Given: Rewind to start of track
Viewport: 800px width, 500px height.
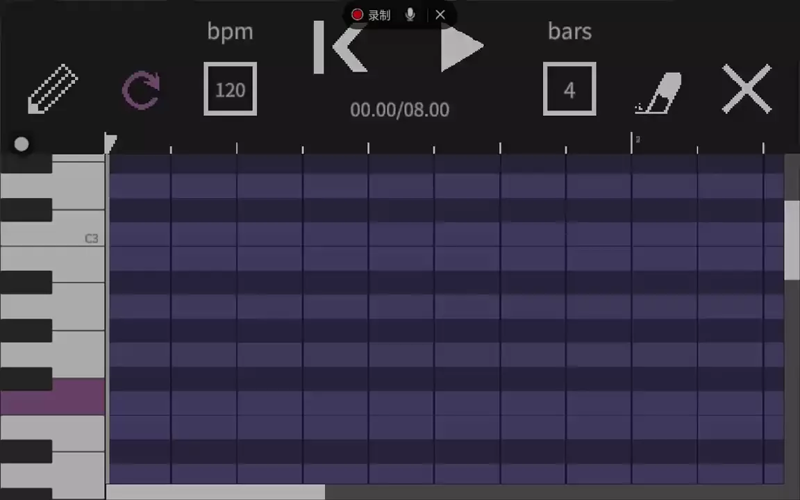Looking at the screenshot, I should tap(340, 47).
